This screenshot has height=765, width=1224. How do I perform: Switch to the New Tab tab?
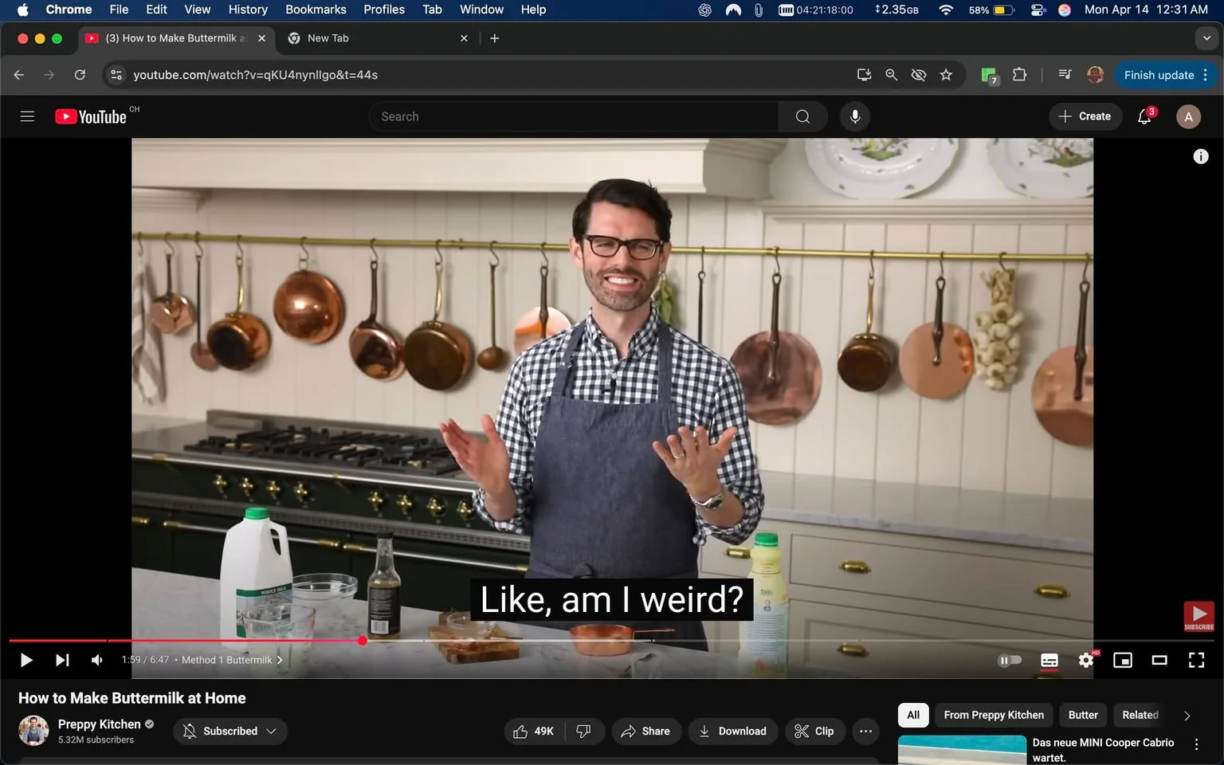pyautogui.click(x=377, y=38)
